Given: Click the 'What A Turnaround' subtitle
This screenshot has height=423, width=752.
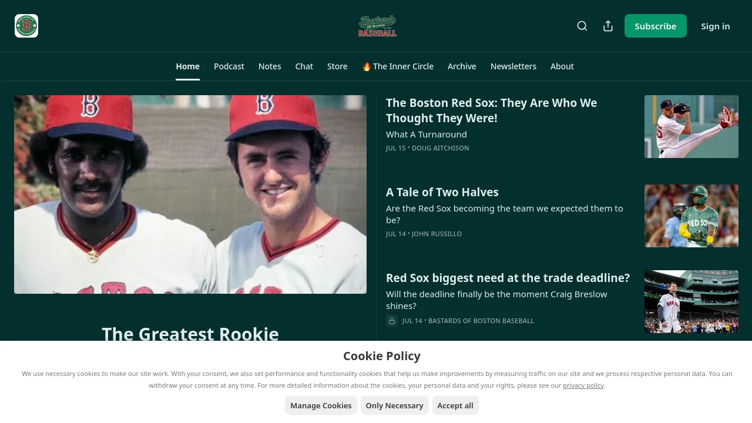Looking at the screenshot, I should [427, 135].
